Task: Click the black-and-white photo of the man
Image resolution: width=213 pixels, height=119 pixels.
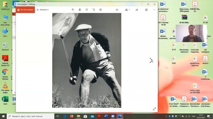Action: click(87, 60)
